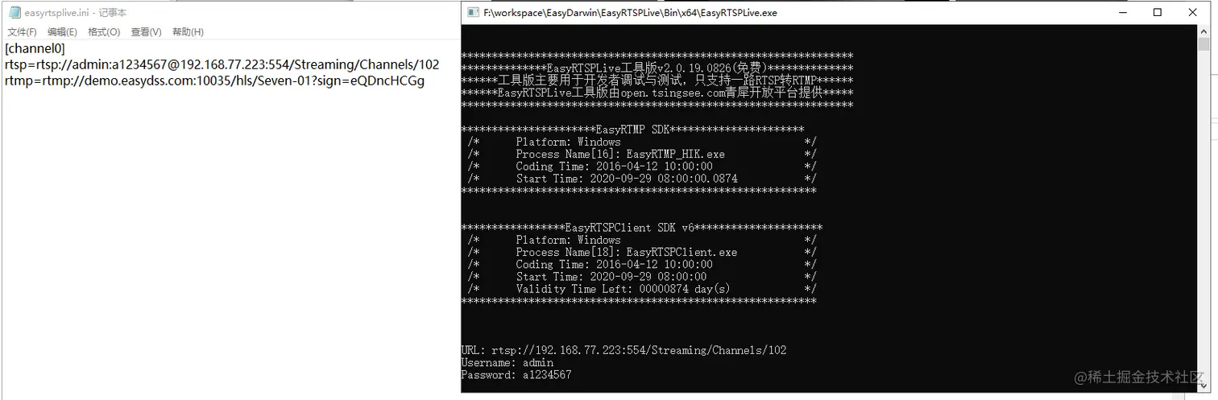The image size is (1218, 400).
Task: Click in the rtsp= line of the ini file
Action: click(x=222, y=64)
